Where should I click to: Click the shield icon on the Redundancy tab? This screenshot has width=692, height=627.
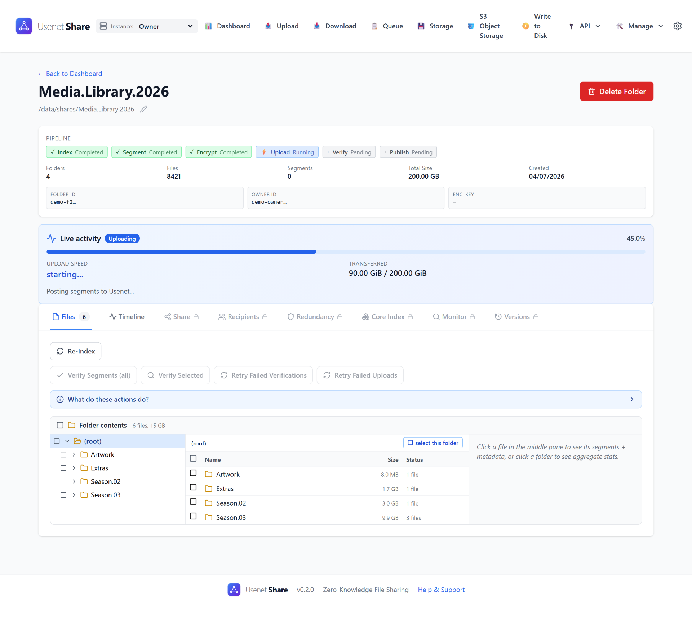290,317
